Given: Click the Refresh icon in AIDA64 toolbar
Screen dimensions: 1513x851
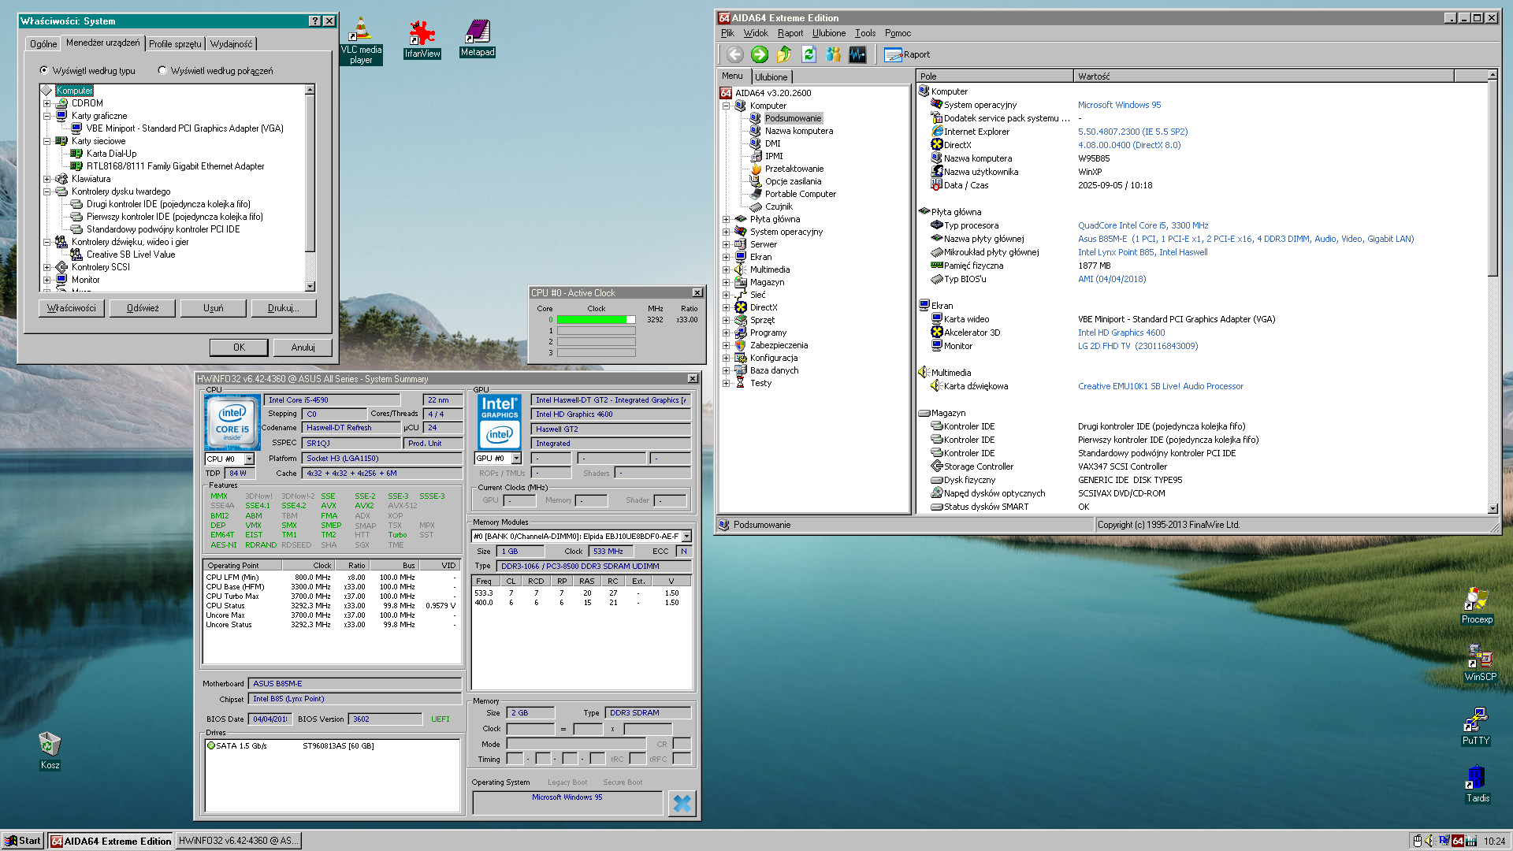Looking at the screenshot, I should tap(809, 54).
